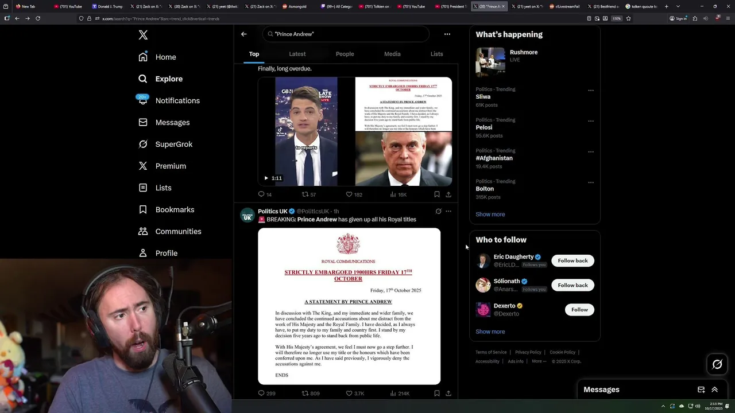The width and height of the screenshot is (735, 413).
Task: Go to Home in sidebar
Action: (x=157, y=57)
